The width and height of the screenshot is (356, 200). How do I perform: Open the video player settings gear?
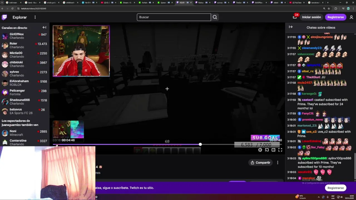260,150
